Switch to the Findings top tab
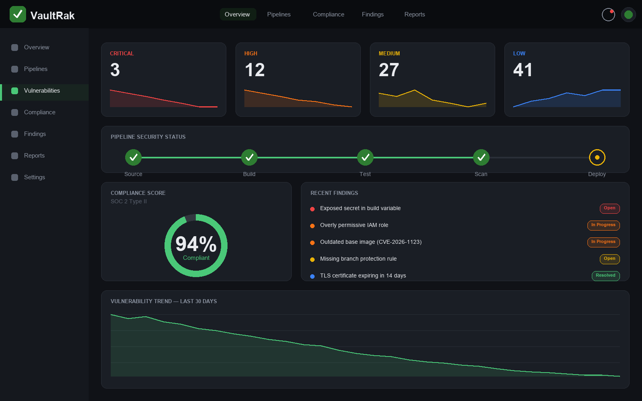Screen dimensions: 642x401 point(373,14)
